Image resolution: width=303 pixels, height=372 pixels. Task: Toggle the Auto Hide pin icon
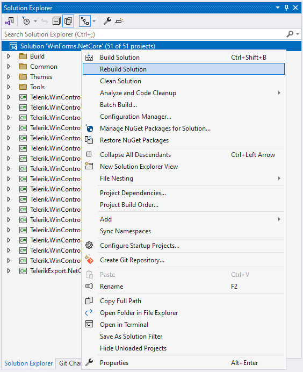pos(287,8)
